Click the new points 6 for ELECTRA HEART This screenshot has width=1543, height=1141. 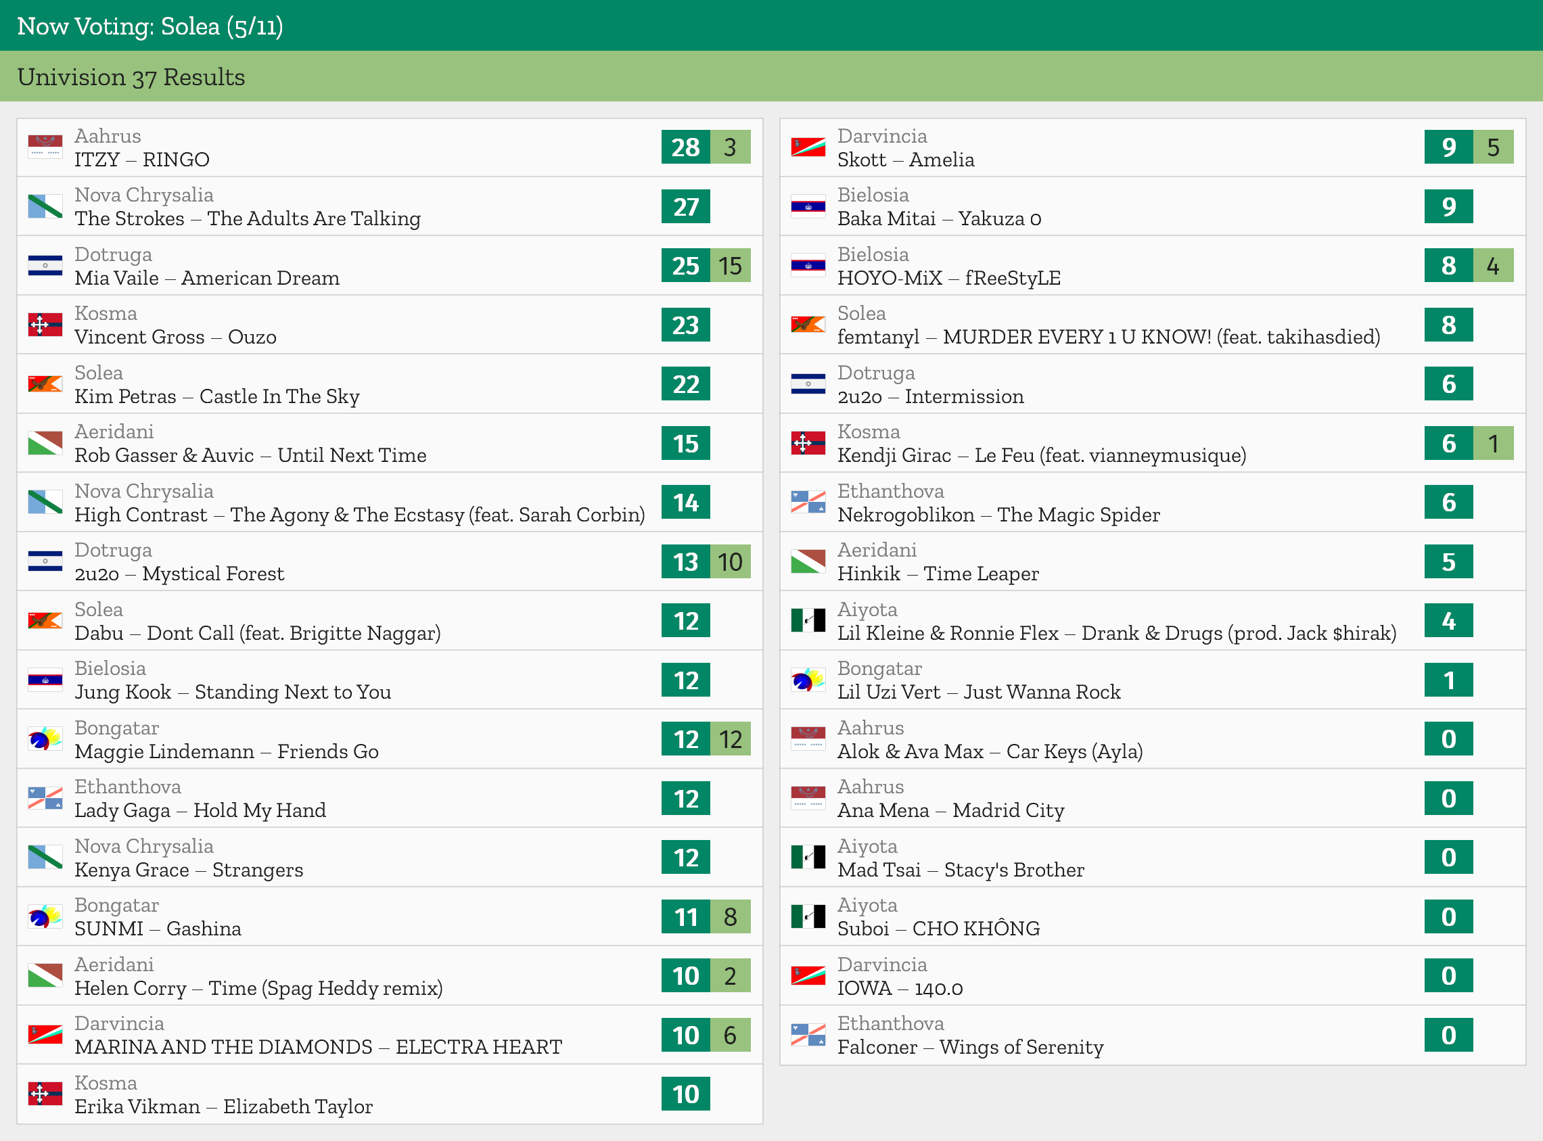pos(730,1035)
